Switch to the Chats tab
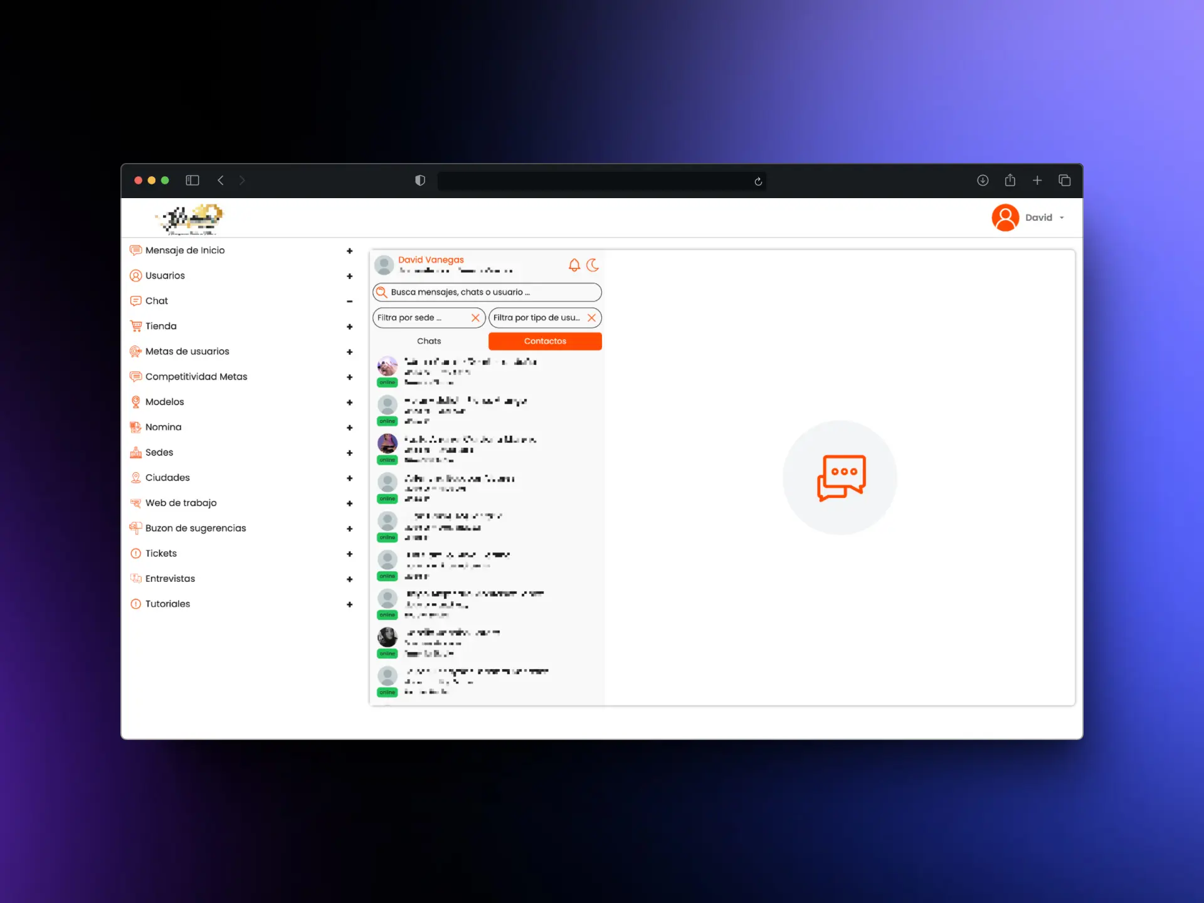1204x903 pixels. pos(429,341)
